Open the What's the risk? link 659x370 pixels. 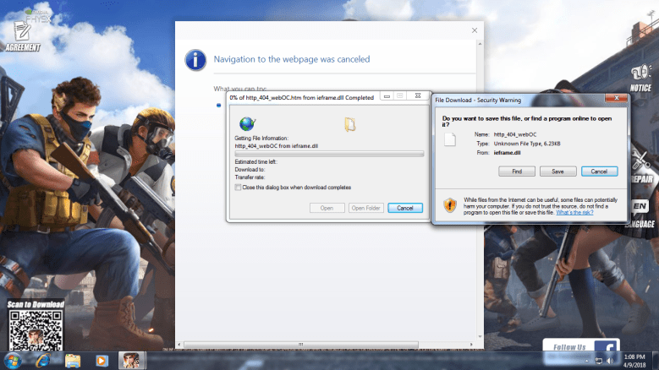point(574,213)
